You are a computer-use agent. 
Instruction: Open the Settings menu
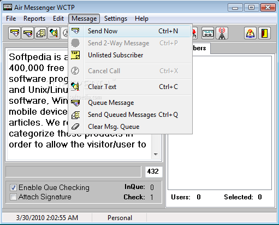click(116, 19)
